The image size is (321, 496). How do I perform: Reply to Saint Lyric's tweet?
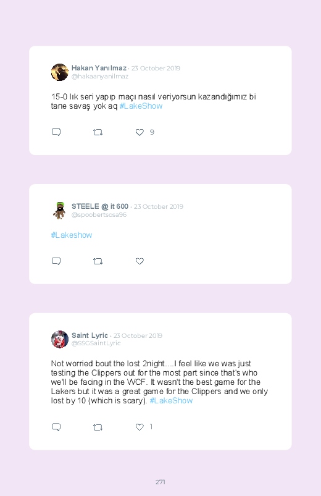56,427
